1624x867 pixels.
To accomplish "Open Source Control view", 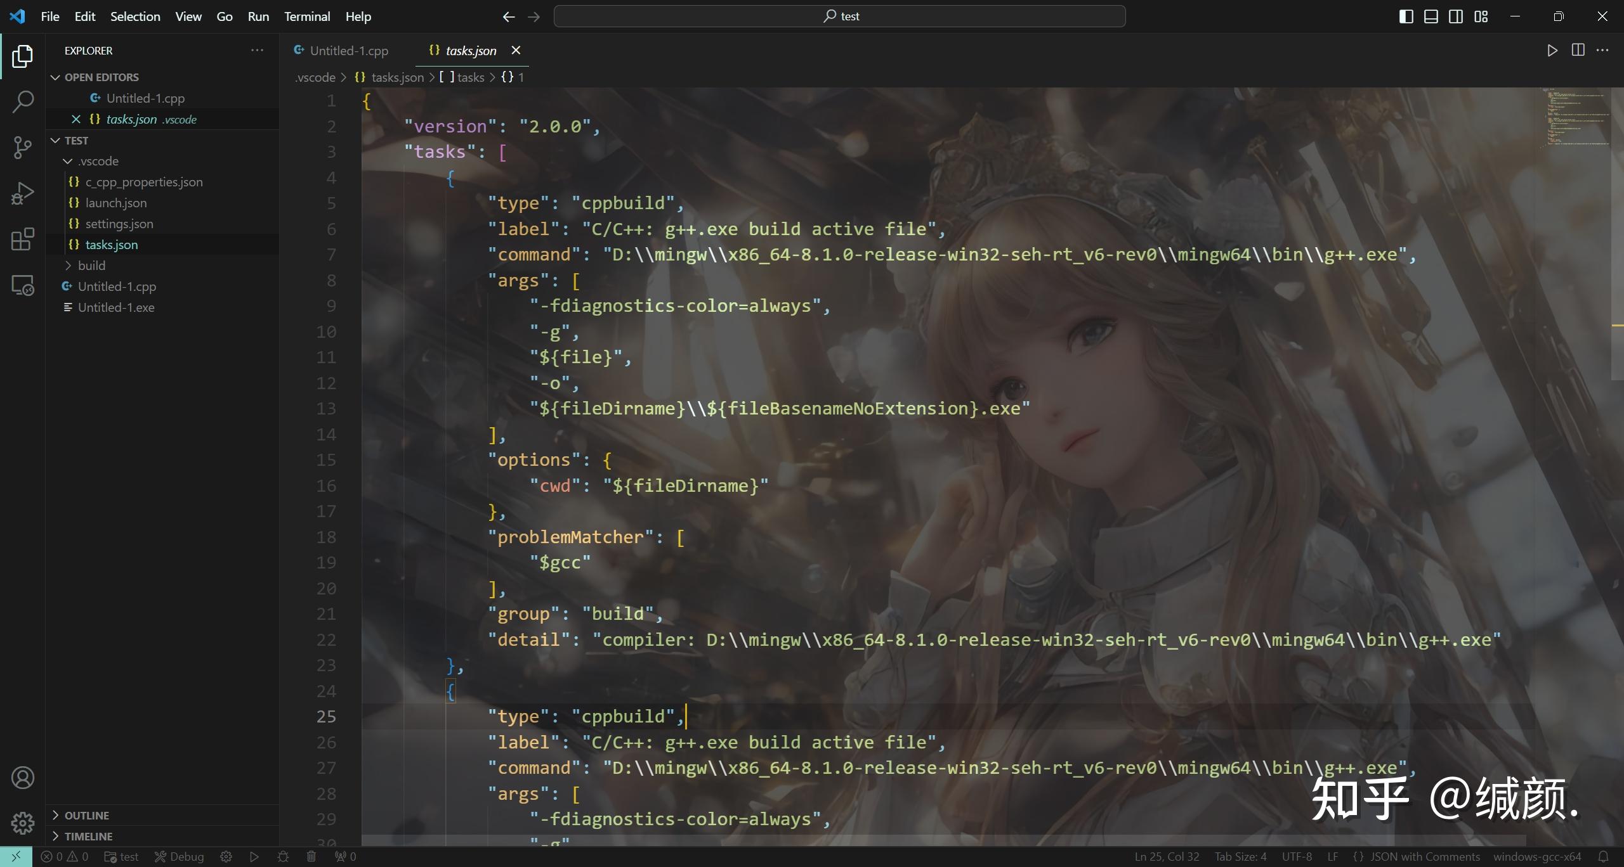I will [x=23, y=147].
